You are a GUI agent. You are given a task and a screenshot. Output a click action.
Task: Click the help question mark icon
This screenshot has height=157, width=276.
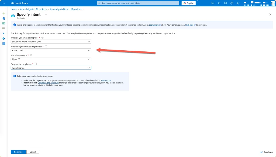pos(232,3)
